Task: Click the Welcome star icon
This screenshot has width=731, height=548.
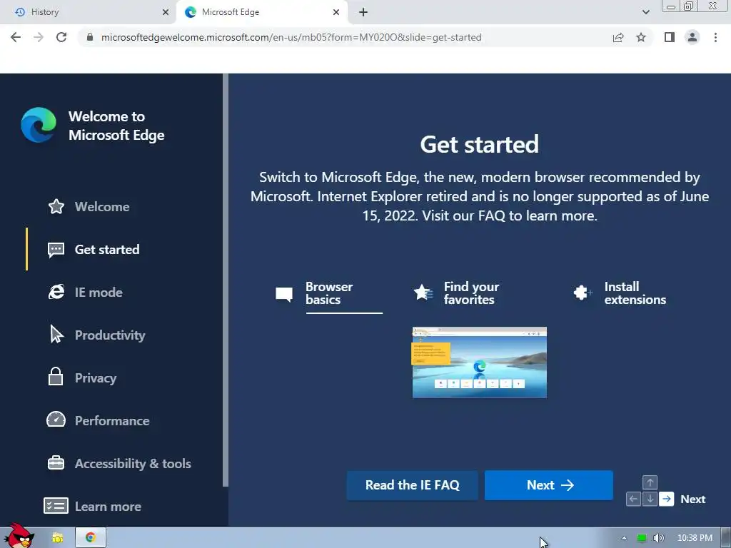Action: point(56,206)
